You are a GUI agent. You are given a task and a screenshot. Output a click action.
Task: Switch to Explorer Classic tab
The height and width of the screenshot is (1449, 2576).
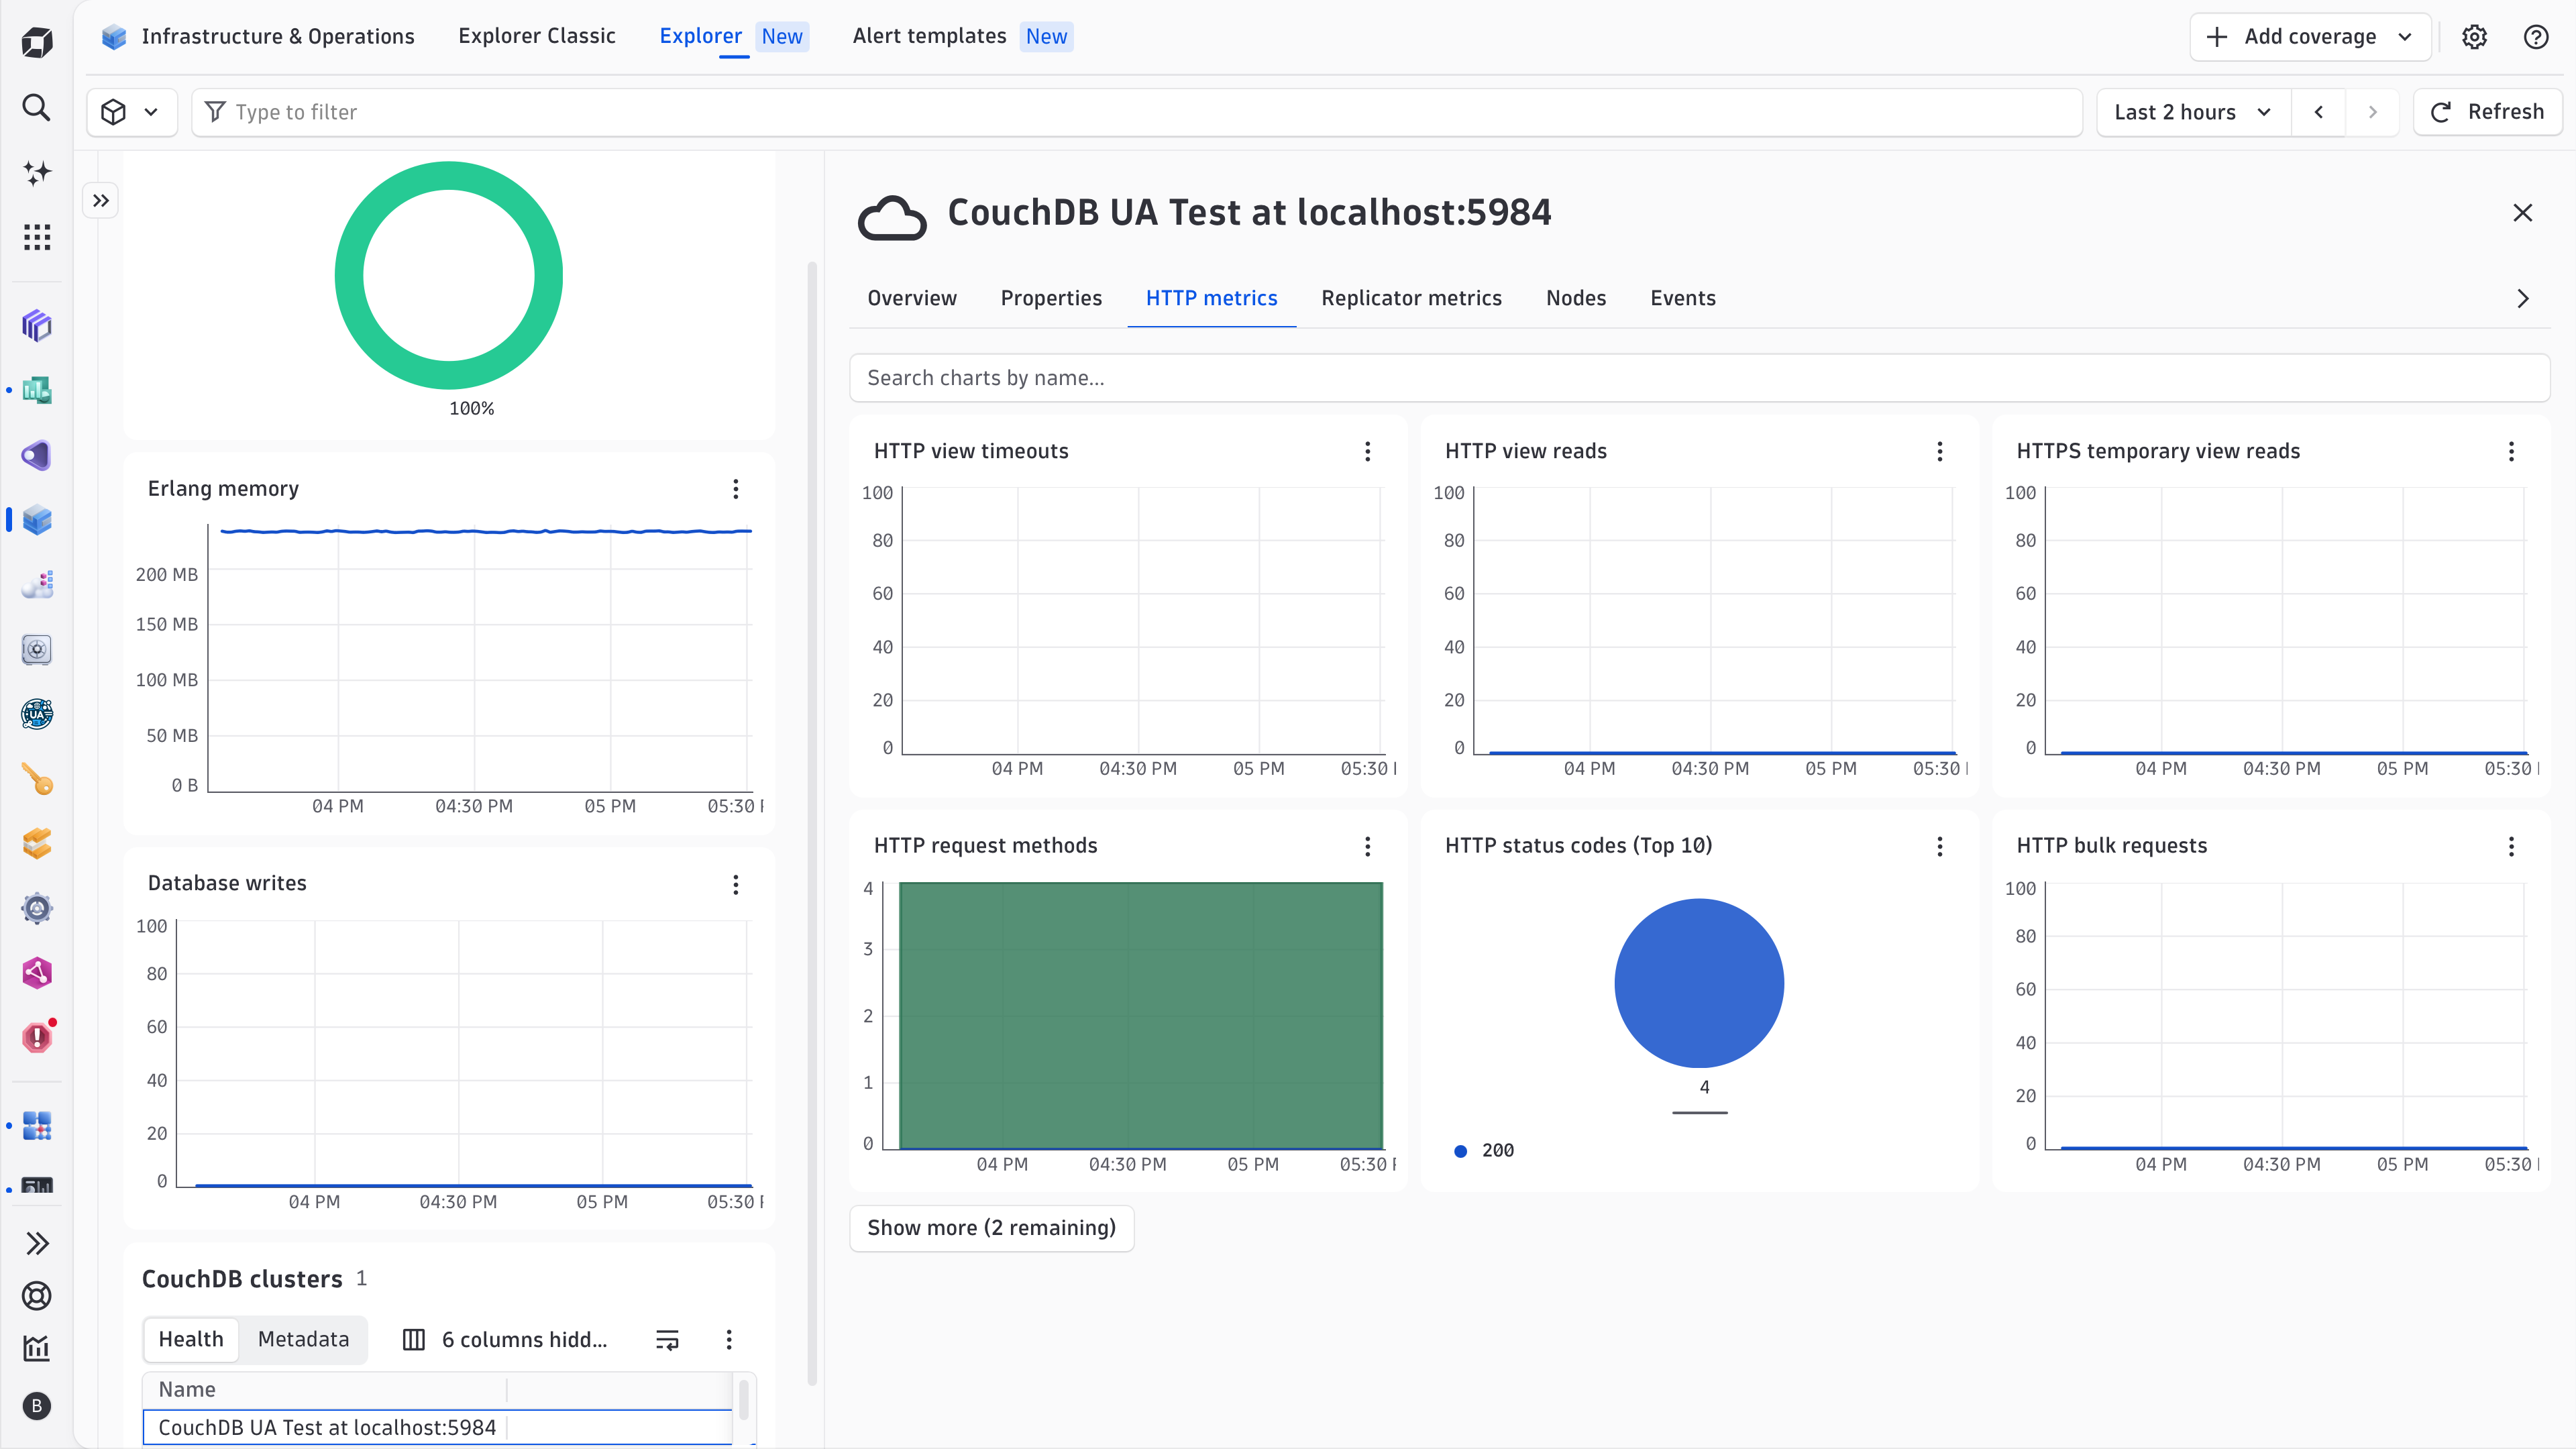536,36
